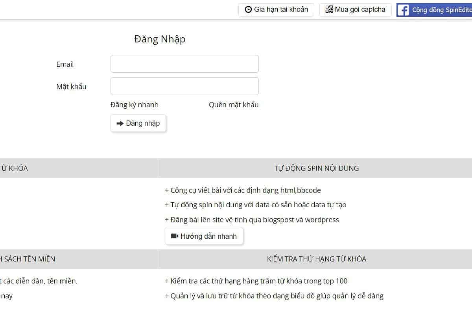Open the Quên mật khẩu link
Image resolution: width=472 pixels, height=309 pixels.
[x=234, y=105]
